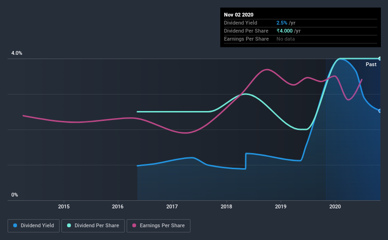The height and width of the screenshot is (240, 388).
Task: Click the 2019 x-axis label
Action: (x=281, y=206)
